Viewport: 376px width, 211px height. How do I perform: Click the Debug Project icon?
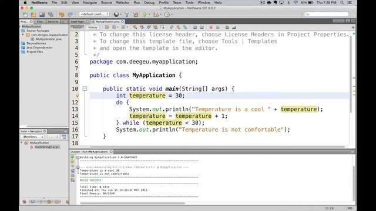[156, 14]
